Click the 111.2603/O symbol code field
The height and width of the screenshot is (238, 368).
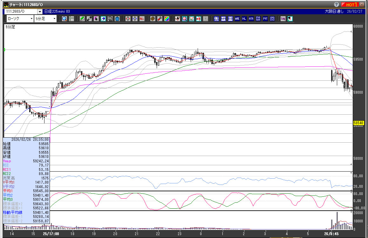pyautogui.click(x=20, y=11)
